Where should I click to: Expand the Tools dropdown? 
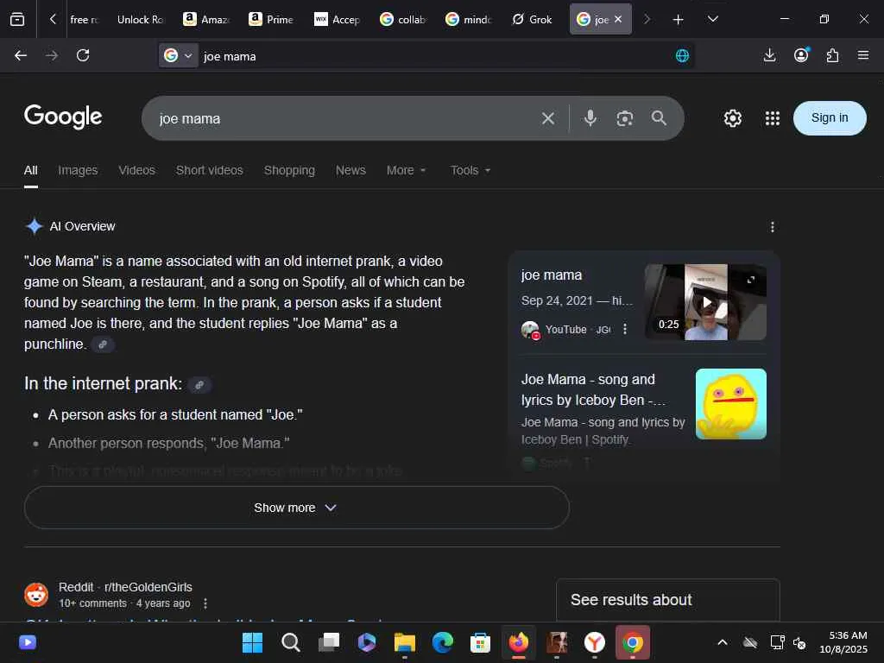[470, 170]
